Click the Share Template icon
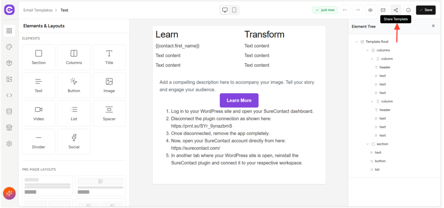This screenshot has width=444, height=208. pyautogui.click(x=395, y=10)
